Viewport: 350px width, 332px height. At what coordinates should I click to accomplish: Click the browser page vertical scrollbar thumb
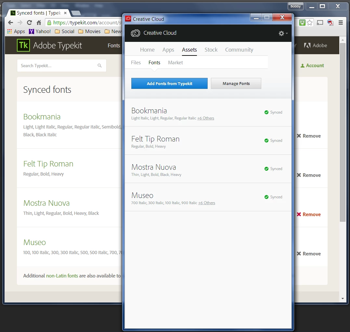pos(343,132)
